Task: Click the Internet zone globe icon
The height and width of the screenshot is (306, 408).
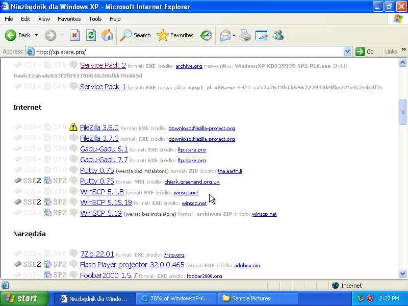Action: 336,286
